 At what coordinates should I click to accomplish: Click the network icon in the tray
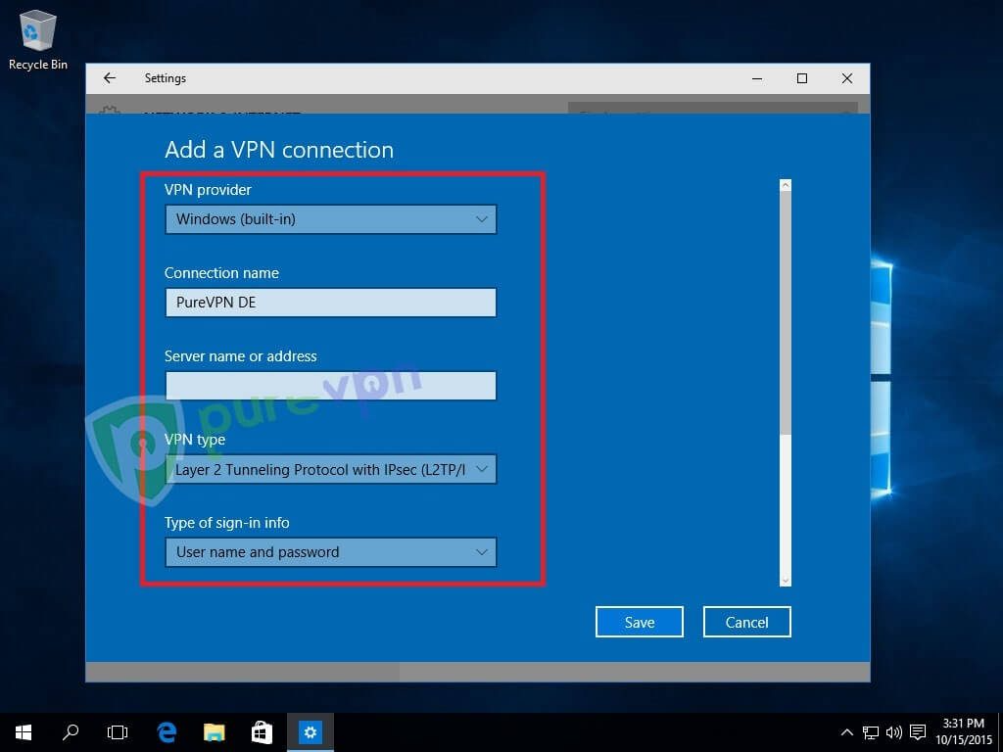click(x=869, y=731)
